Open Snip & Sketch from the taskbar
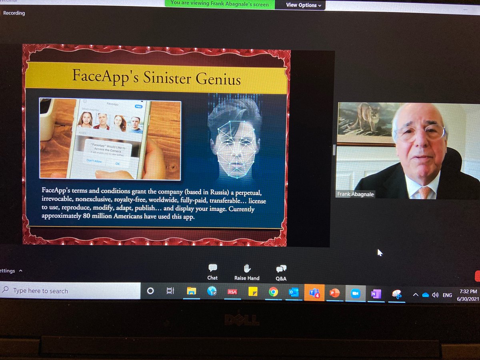 point(396,294)
